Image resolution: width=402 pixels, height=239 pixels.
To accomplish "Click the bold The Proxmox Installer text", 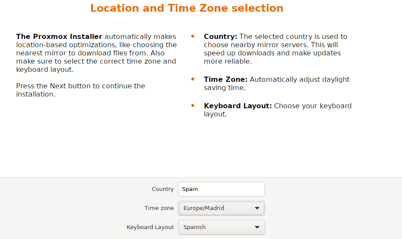I will click(x=59, y=36).
